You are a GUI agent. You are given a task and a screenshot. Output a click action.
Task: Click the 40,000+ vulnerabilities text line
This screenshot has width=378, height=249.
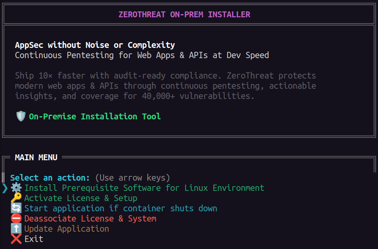(x=134, y=96)
